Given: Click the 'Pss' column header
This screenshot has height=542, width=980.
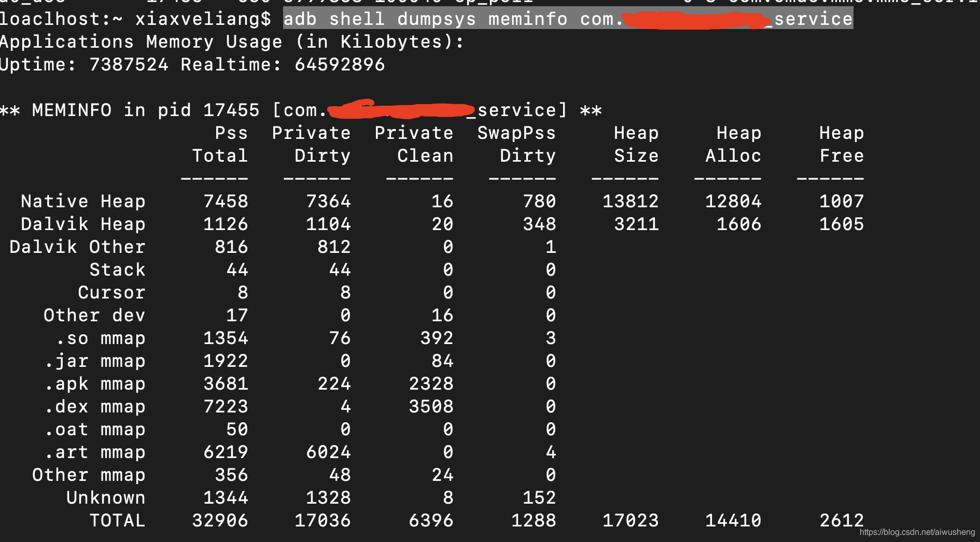Looking at the screenshot, I should pyautogui.click(x=231, y=133).
